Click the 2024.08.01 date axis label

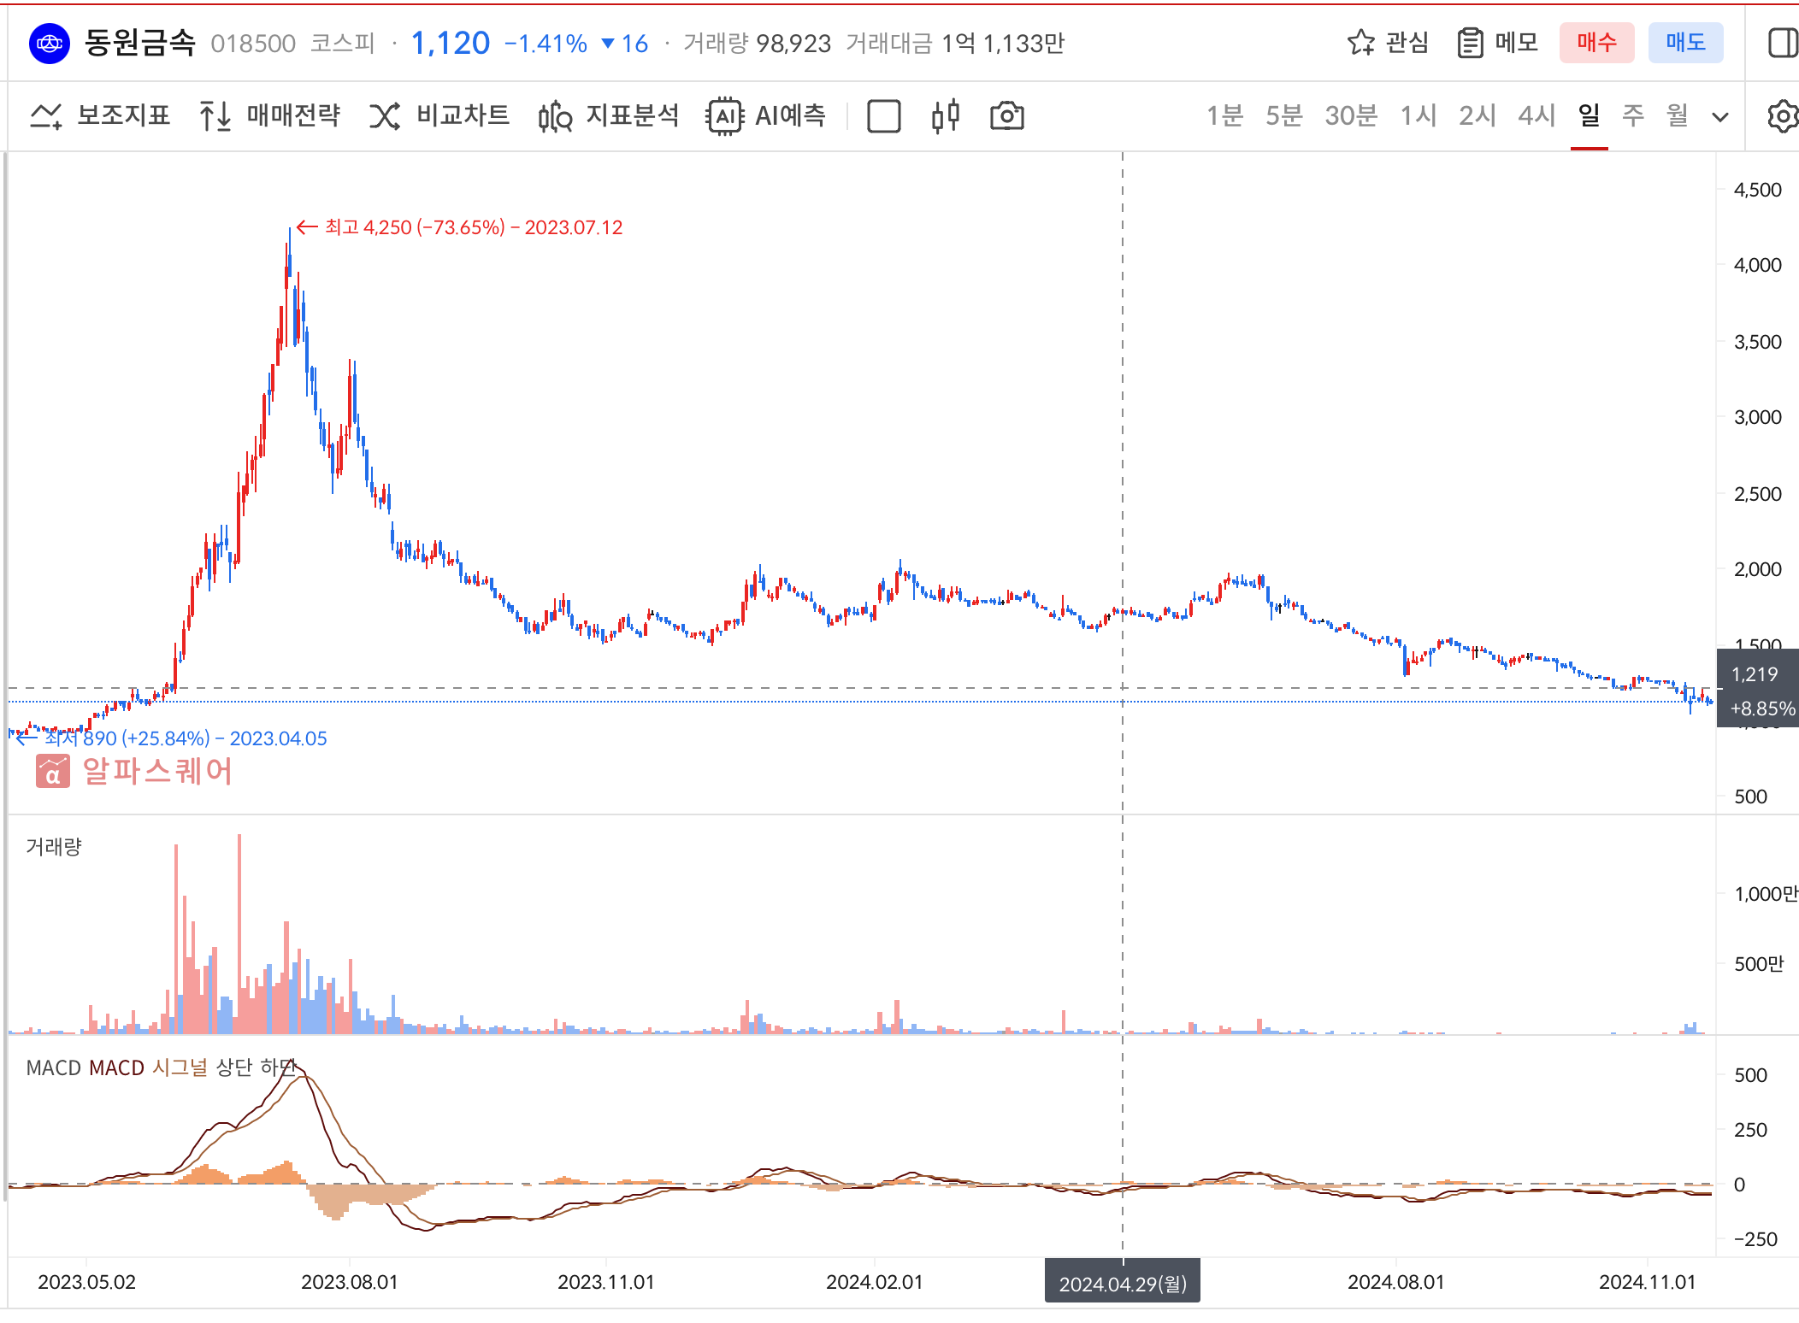(1396, 1282)
